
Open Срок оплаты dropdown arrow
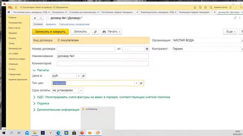81,90
